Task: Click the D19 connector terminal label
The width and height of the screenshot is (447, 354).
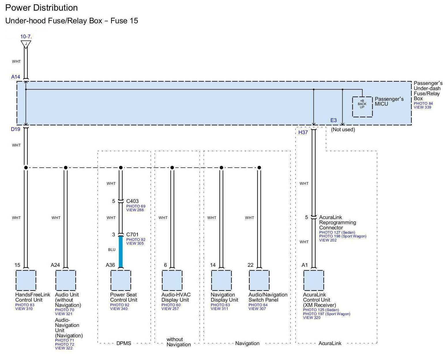Action: 16,129
